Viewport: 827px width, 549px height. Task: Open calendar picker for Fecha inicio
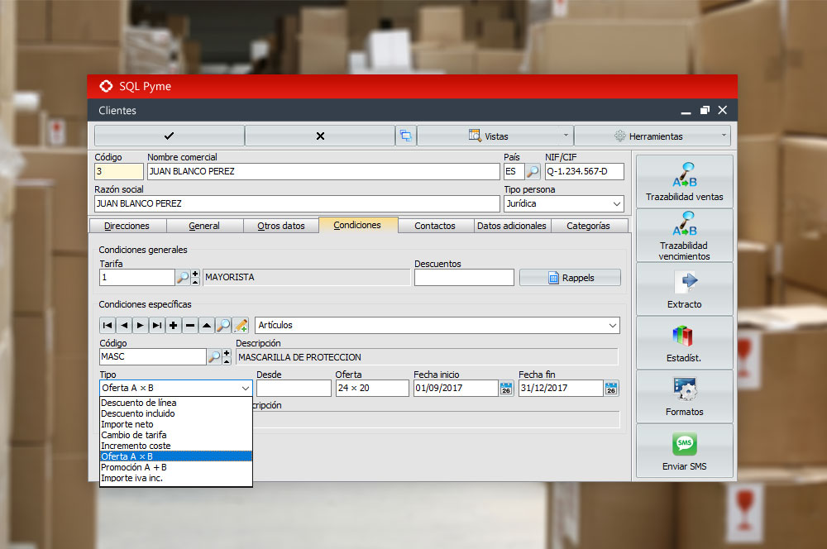(506, 388)
